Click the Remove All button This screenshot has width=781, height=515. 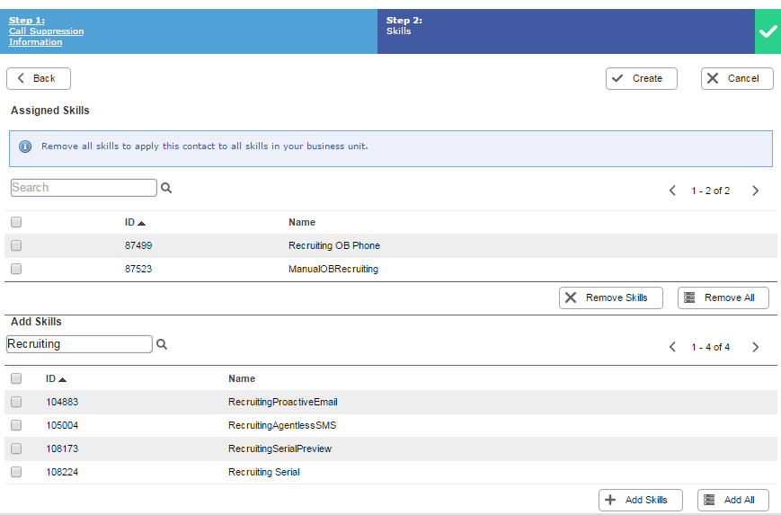tap(723, 297)
